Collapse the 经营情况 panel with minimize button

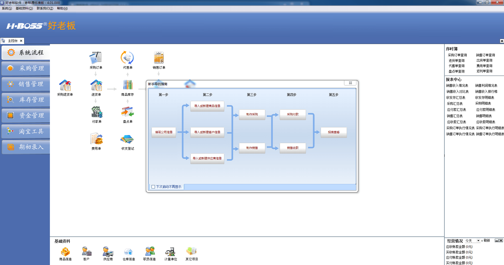pos(497,241)
